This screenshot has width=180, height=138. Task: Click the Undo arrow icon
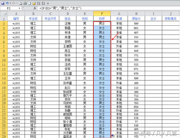coord(7,3)
